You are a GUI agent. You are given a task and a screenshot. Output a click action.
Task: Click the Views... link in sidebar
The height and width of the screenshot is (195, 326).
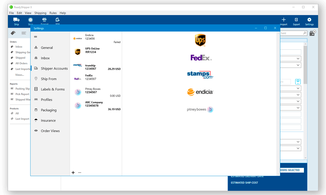20,75
